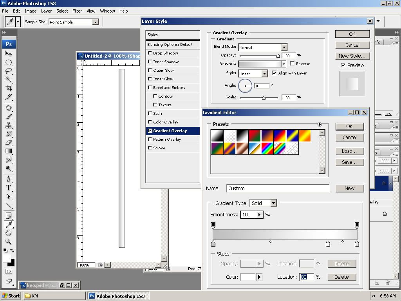
Task: Open the Gradient Type dropdown
Action: point(274,203)
